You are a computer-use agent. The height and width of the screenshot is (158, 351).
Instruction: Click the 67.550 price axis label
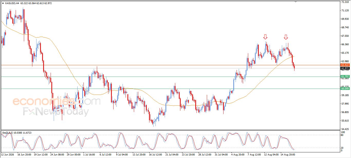point(345,36)
